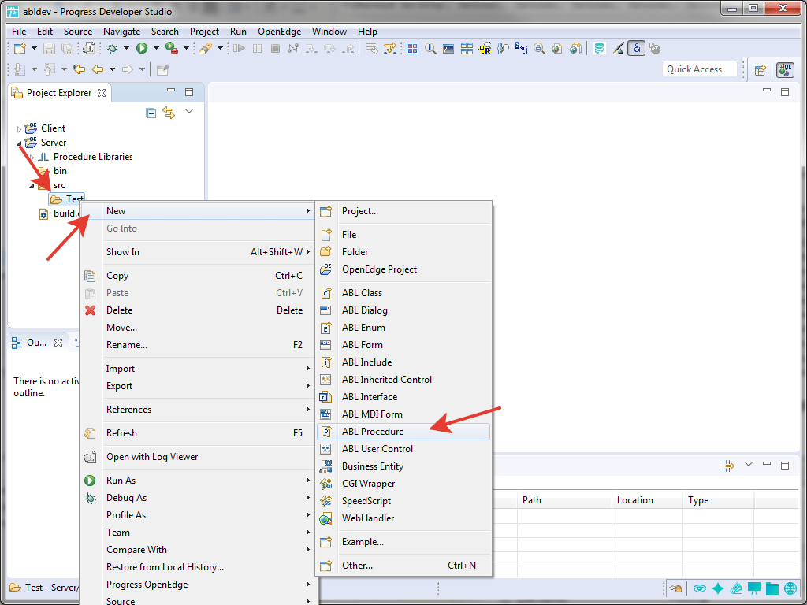Toggle the ampersand toolbar button
Screen dimensions: 807x605
(x=637, y=48)
